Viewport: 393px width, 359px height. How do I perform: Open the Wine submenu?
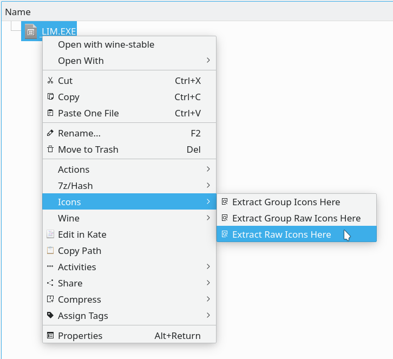coord(129,218)
